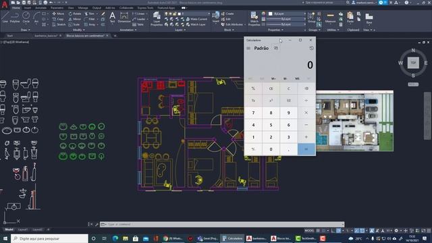Click Match Layer button
Image resolution: width=432 pixels, height=243 pixels.
pos(196,24)
